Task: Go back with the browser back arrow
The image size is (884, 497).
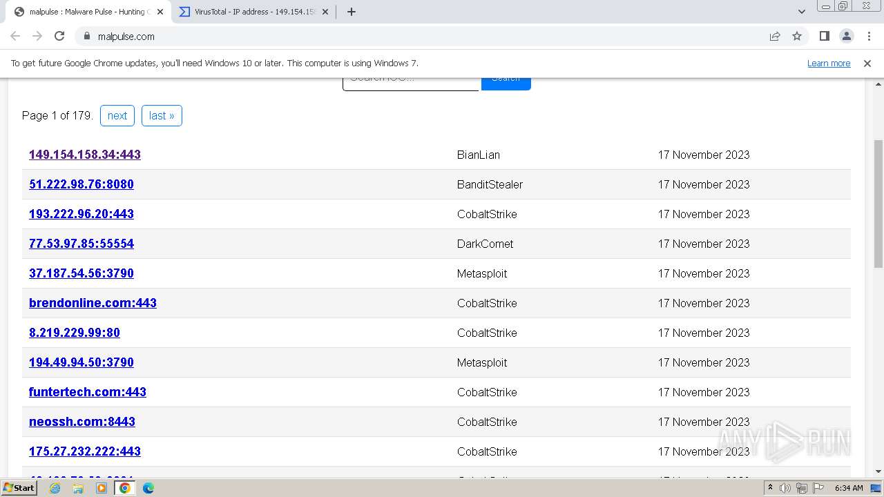Action: 15,36
